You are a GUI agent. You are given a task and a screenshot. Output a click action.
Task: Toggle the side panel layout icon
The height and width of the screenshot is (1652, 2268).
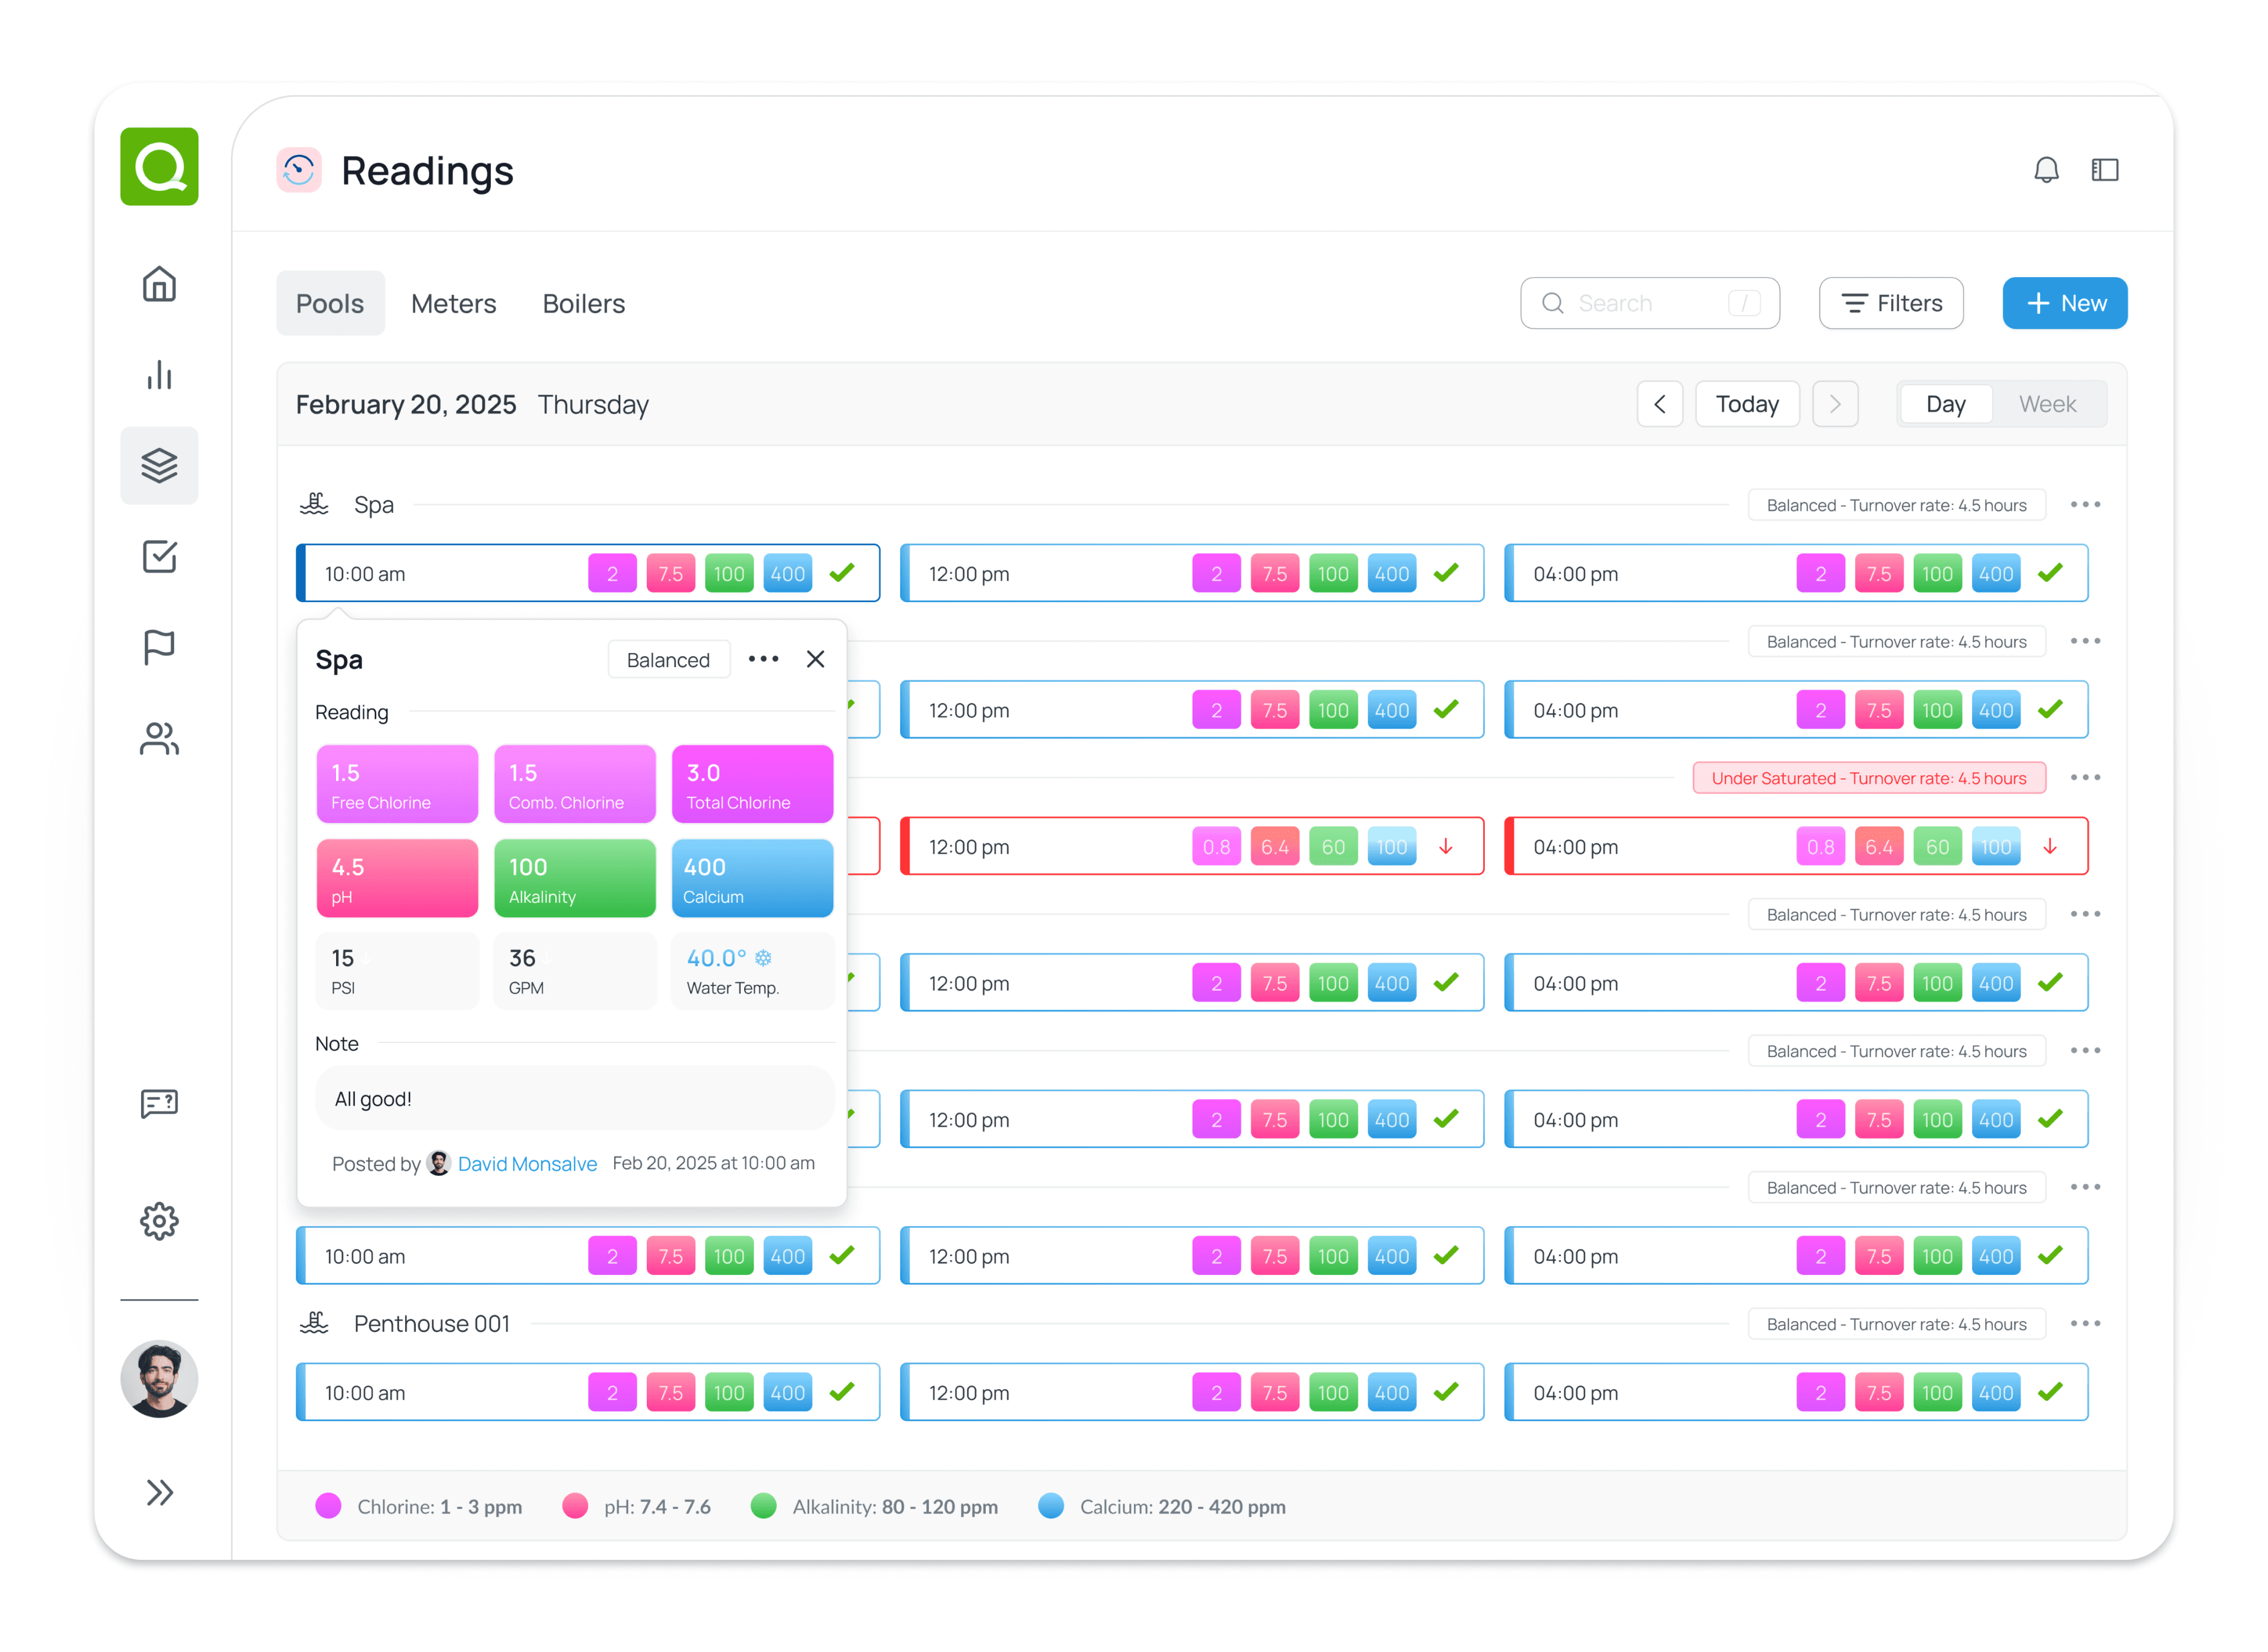click(x=2104, y=170)
